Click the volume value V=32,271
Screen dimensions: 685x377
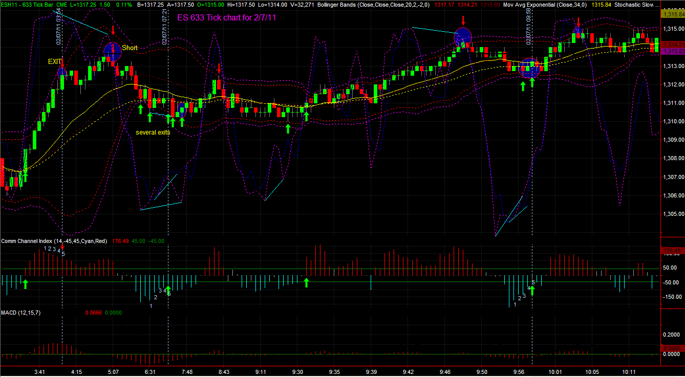click(303, 4)
